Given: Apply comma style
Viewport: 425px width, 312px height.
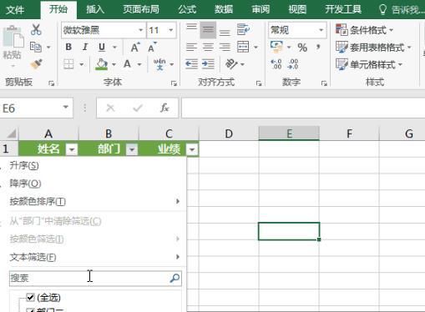Looking at the screenshot, I should [x=318, y=47].
